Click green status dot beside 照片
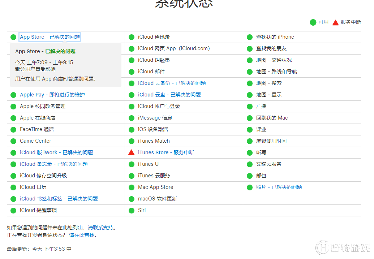The image size is (374, 259). (249, 187)
